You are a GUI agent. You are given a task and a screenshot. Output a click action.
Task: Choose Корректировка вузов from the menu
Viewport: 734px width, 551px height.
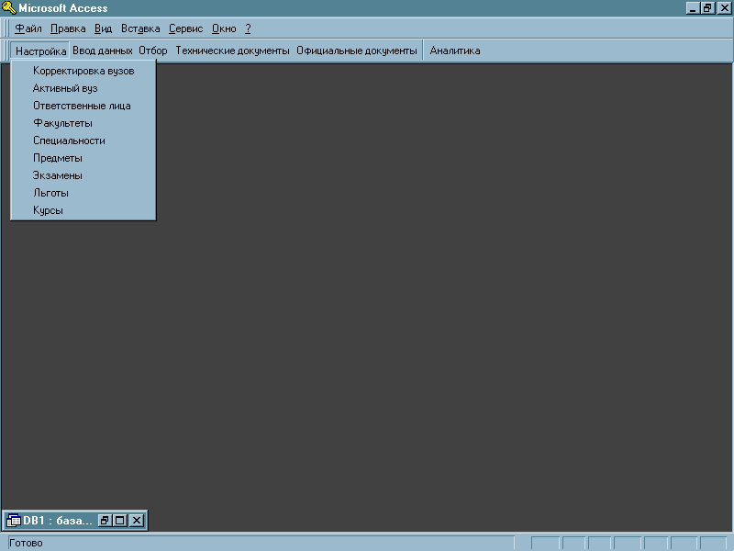[83, 71]
